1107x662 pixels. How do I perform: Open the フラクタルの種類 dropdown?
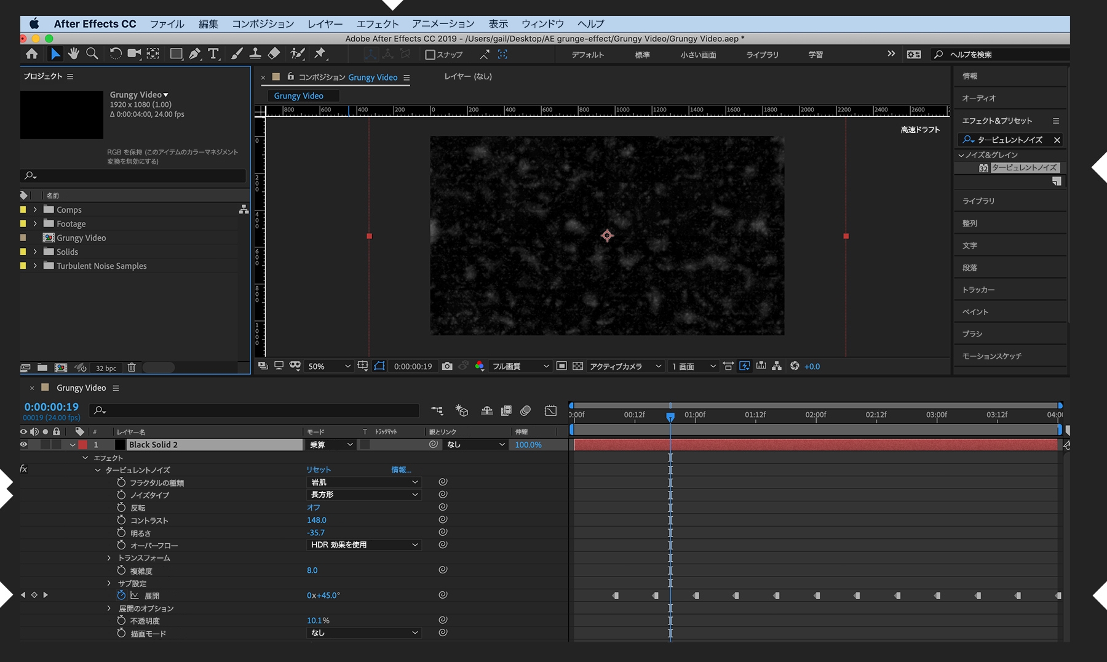coord(363,482)
